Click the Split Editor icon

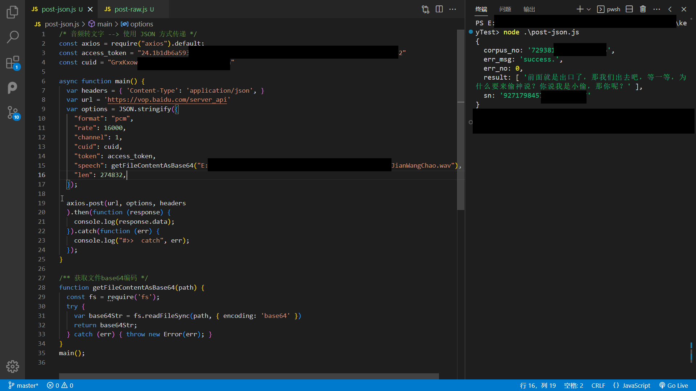[x=439, y=9]
